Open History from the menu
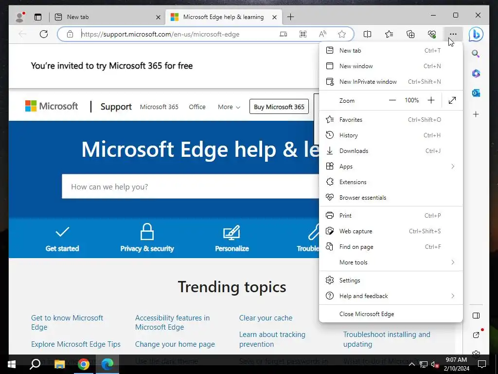Screen dimensions: 498x374 pos(391,135)
